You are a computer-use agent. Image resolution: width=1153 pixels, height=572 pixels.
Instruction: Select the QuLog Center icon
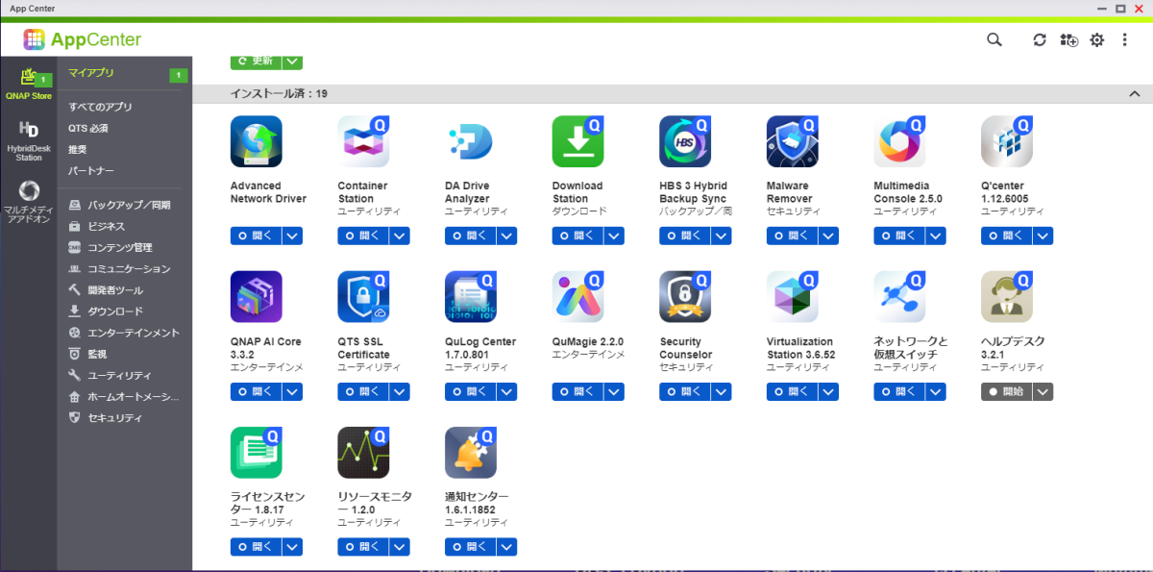(471, 297)
